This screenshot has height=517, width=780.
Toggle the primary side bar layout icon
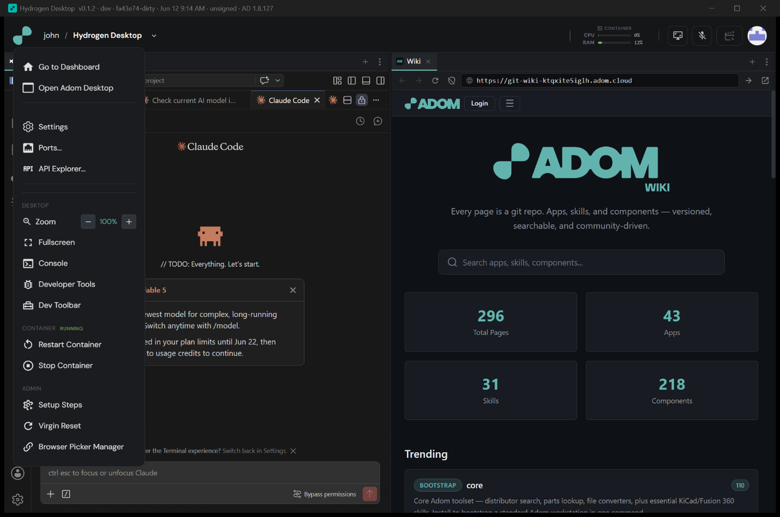(352, 81)
